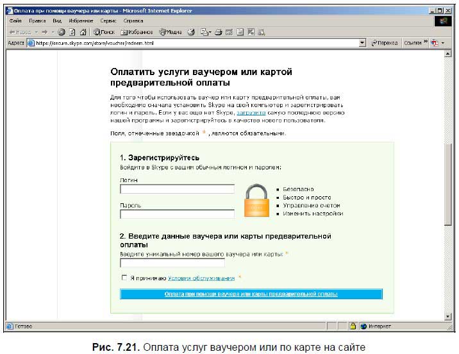Click the Print toolbar icon
459x354 pixels.
(219, 31)
